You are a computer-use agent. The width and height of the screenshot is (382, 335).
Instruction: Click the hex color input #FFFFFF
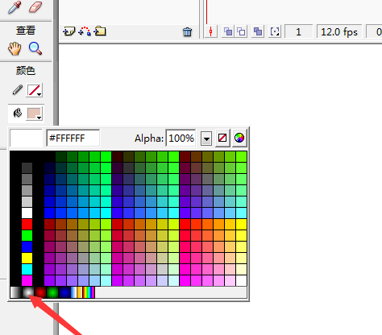(73, 139)
